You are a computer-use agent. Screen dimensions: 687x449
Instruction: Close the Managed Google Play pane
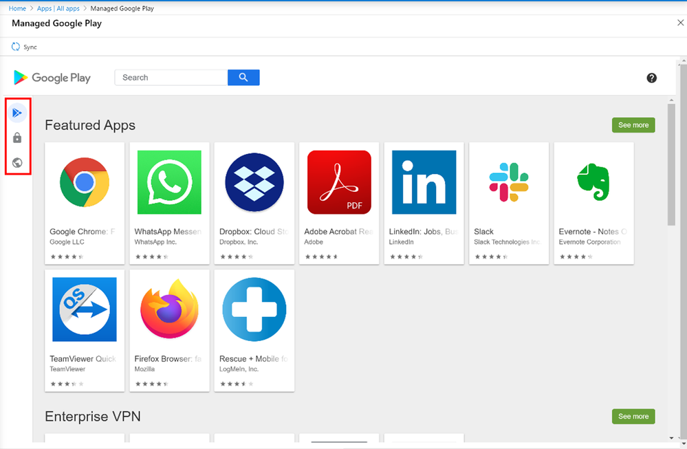point(680,23)
